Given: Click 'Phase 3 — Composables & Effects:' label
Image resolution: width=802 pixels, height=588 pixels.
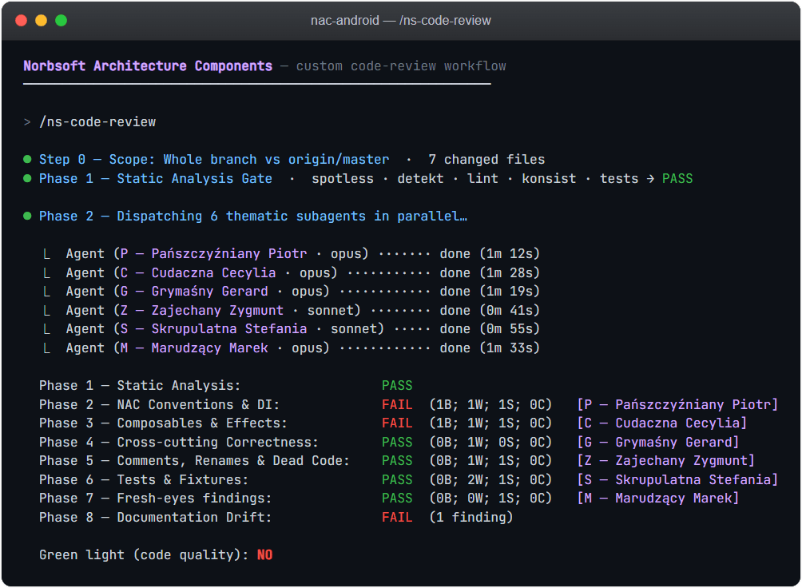Looking at the screenshot, I should click(163, 423).
